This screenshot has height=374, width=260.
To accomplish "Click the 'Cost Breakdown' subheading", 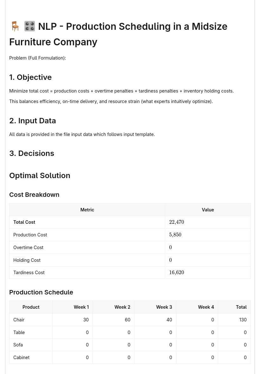I will pos(34,195).
